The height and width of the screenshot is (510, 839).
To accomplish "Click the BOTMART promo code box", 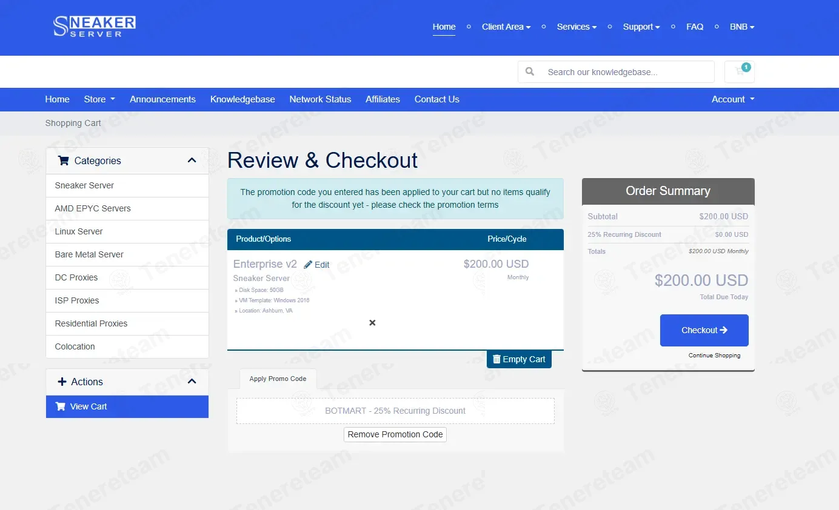I will pyautogui.click(x=395, y=411).
